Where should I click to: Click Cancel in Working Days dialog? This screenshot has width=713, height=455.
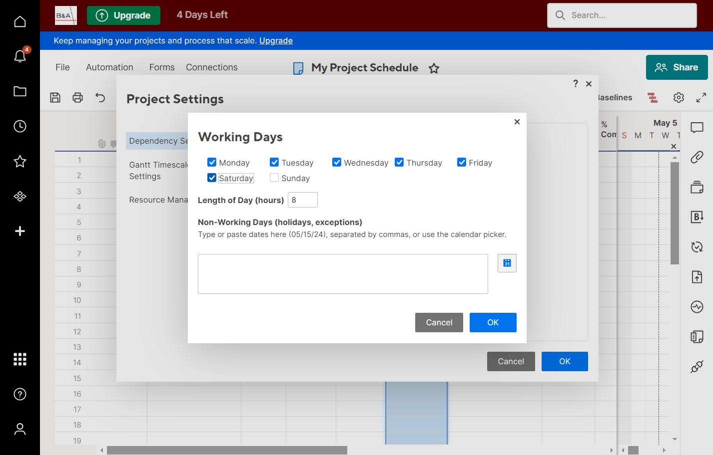(x=439, y=323)
